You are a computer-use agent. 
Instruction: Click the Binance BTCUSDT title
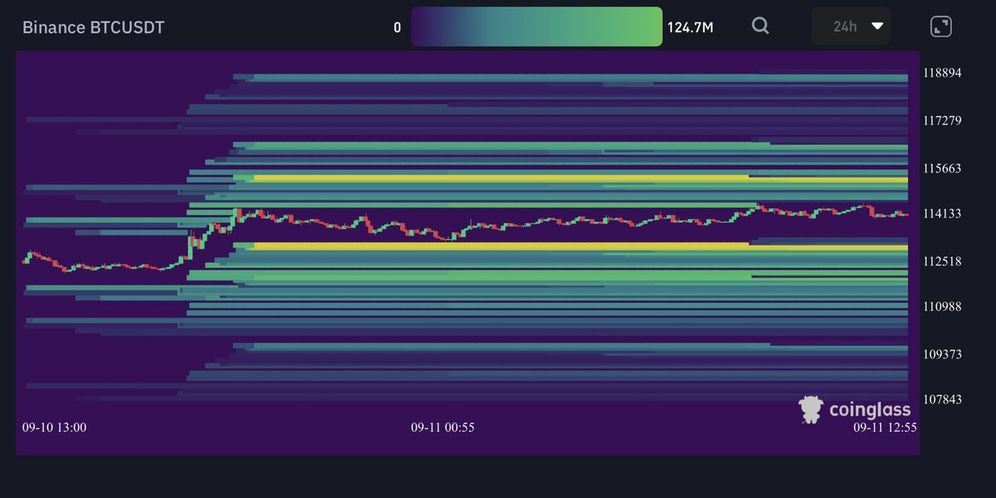pyautogui.click(x=93, y=27)
